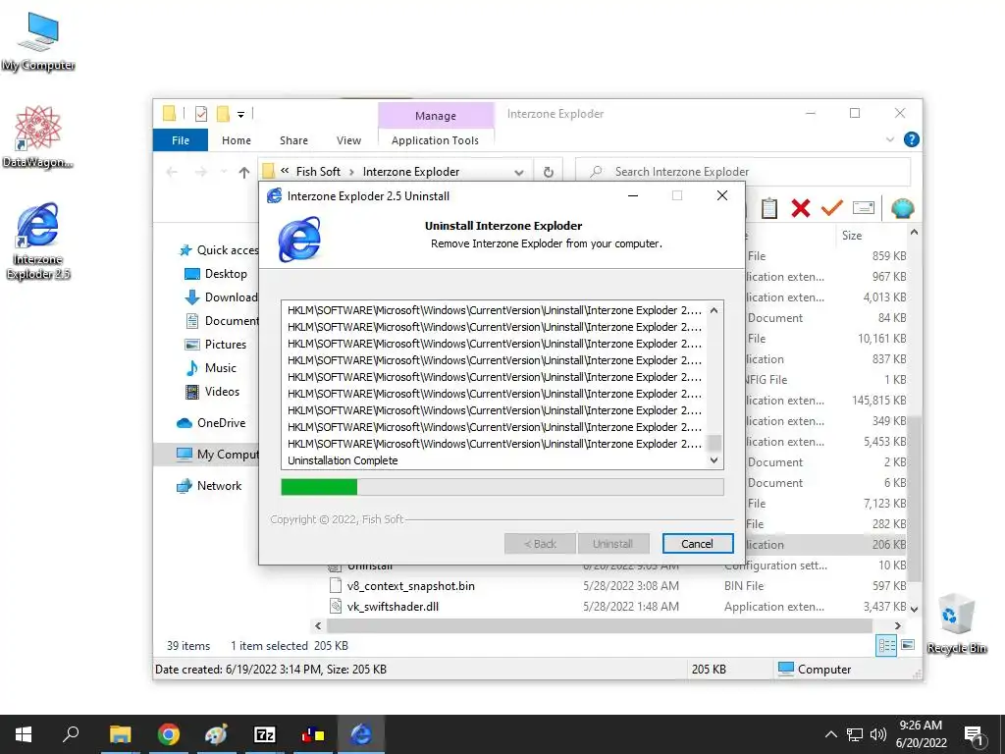Click the disabled Back button
The height and width of the screenshot is (754, 1005).
[541, 544]
